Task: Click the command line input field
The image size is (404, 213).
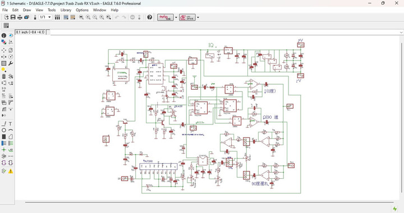Action: (x=224, y=33)
